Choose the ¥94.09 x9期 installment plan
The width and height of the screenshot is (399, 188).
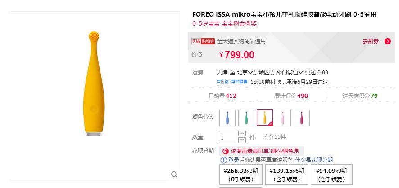(x=331, y=175)
